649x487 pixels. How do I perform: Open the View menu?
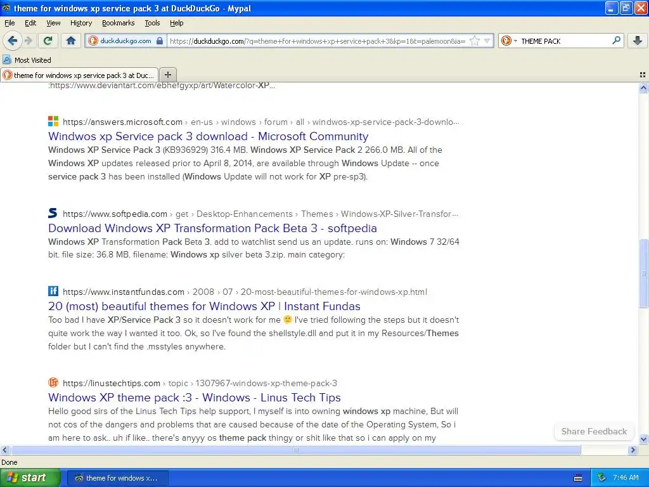(x=53, y=23)
